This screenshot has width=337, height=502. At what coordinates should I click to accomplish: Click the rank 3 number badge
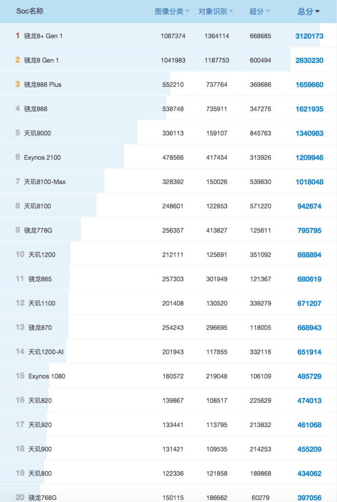coord(18,84)
